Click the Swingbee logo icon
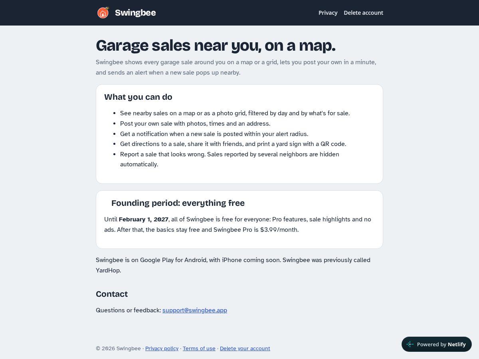The image size is (479, 359). pos(103,13)
